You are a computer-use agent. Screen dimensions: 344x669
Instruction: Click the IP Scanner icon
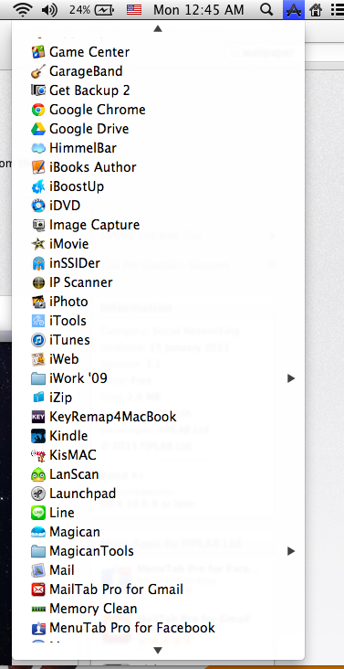click(38, 282)
